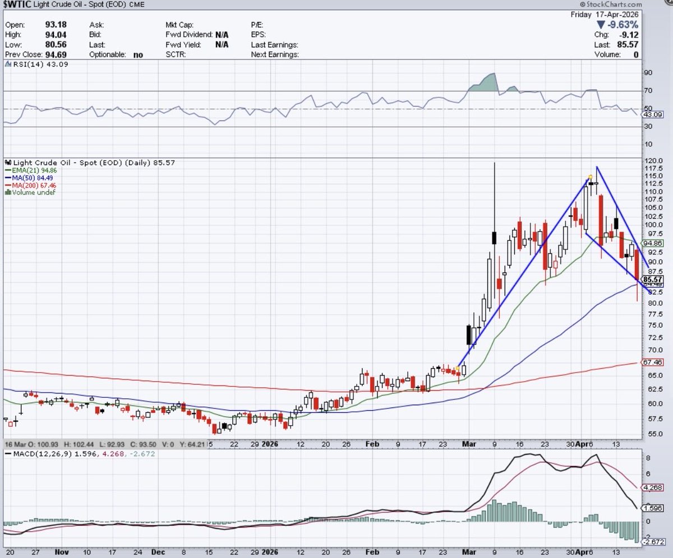The height and width of the screenshot is (558, 673).
Task: Click the -2.672 histogram tag on right axis
Action: (654, 542)
